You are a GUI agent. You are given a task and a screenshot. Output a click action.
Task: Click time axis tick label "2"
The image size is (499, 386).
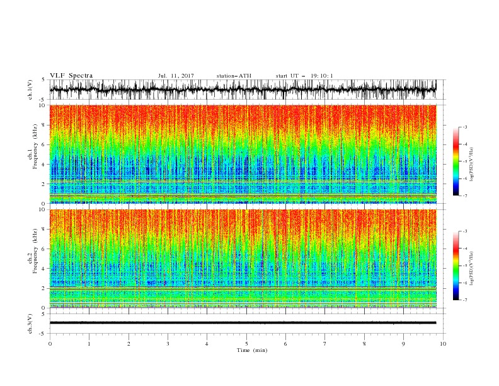click(129, 344)
